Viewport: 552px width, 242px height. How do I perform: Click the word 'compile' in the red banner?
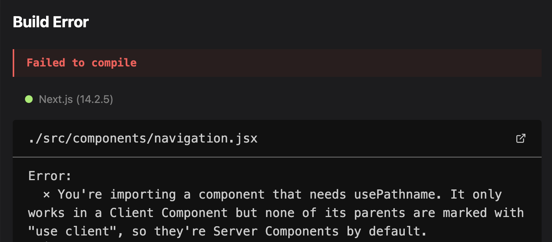pyautogui.click(x=114, y=63)
